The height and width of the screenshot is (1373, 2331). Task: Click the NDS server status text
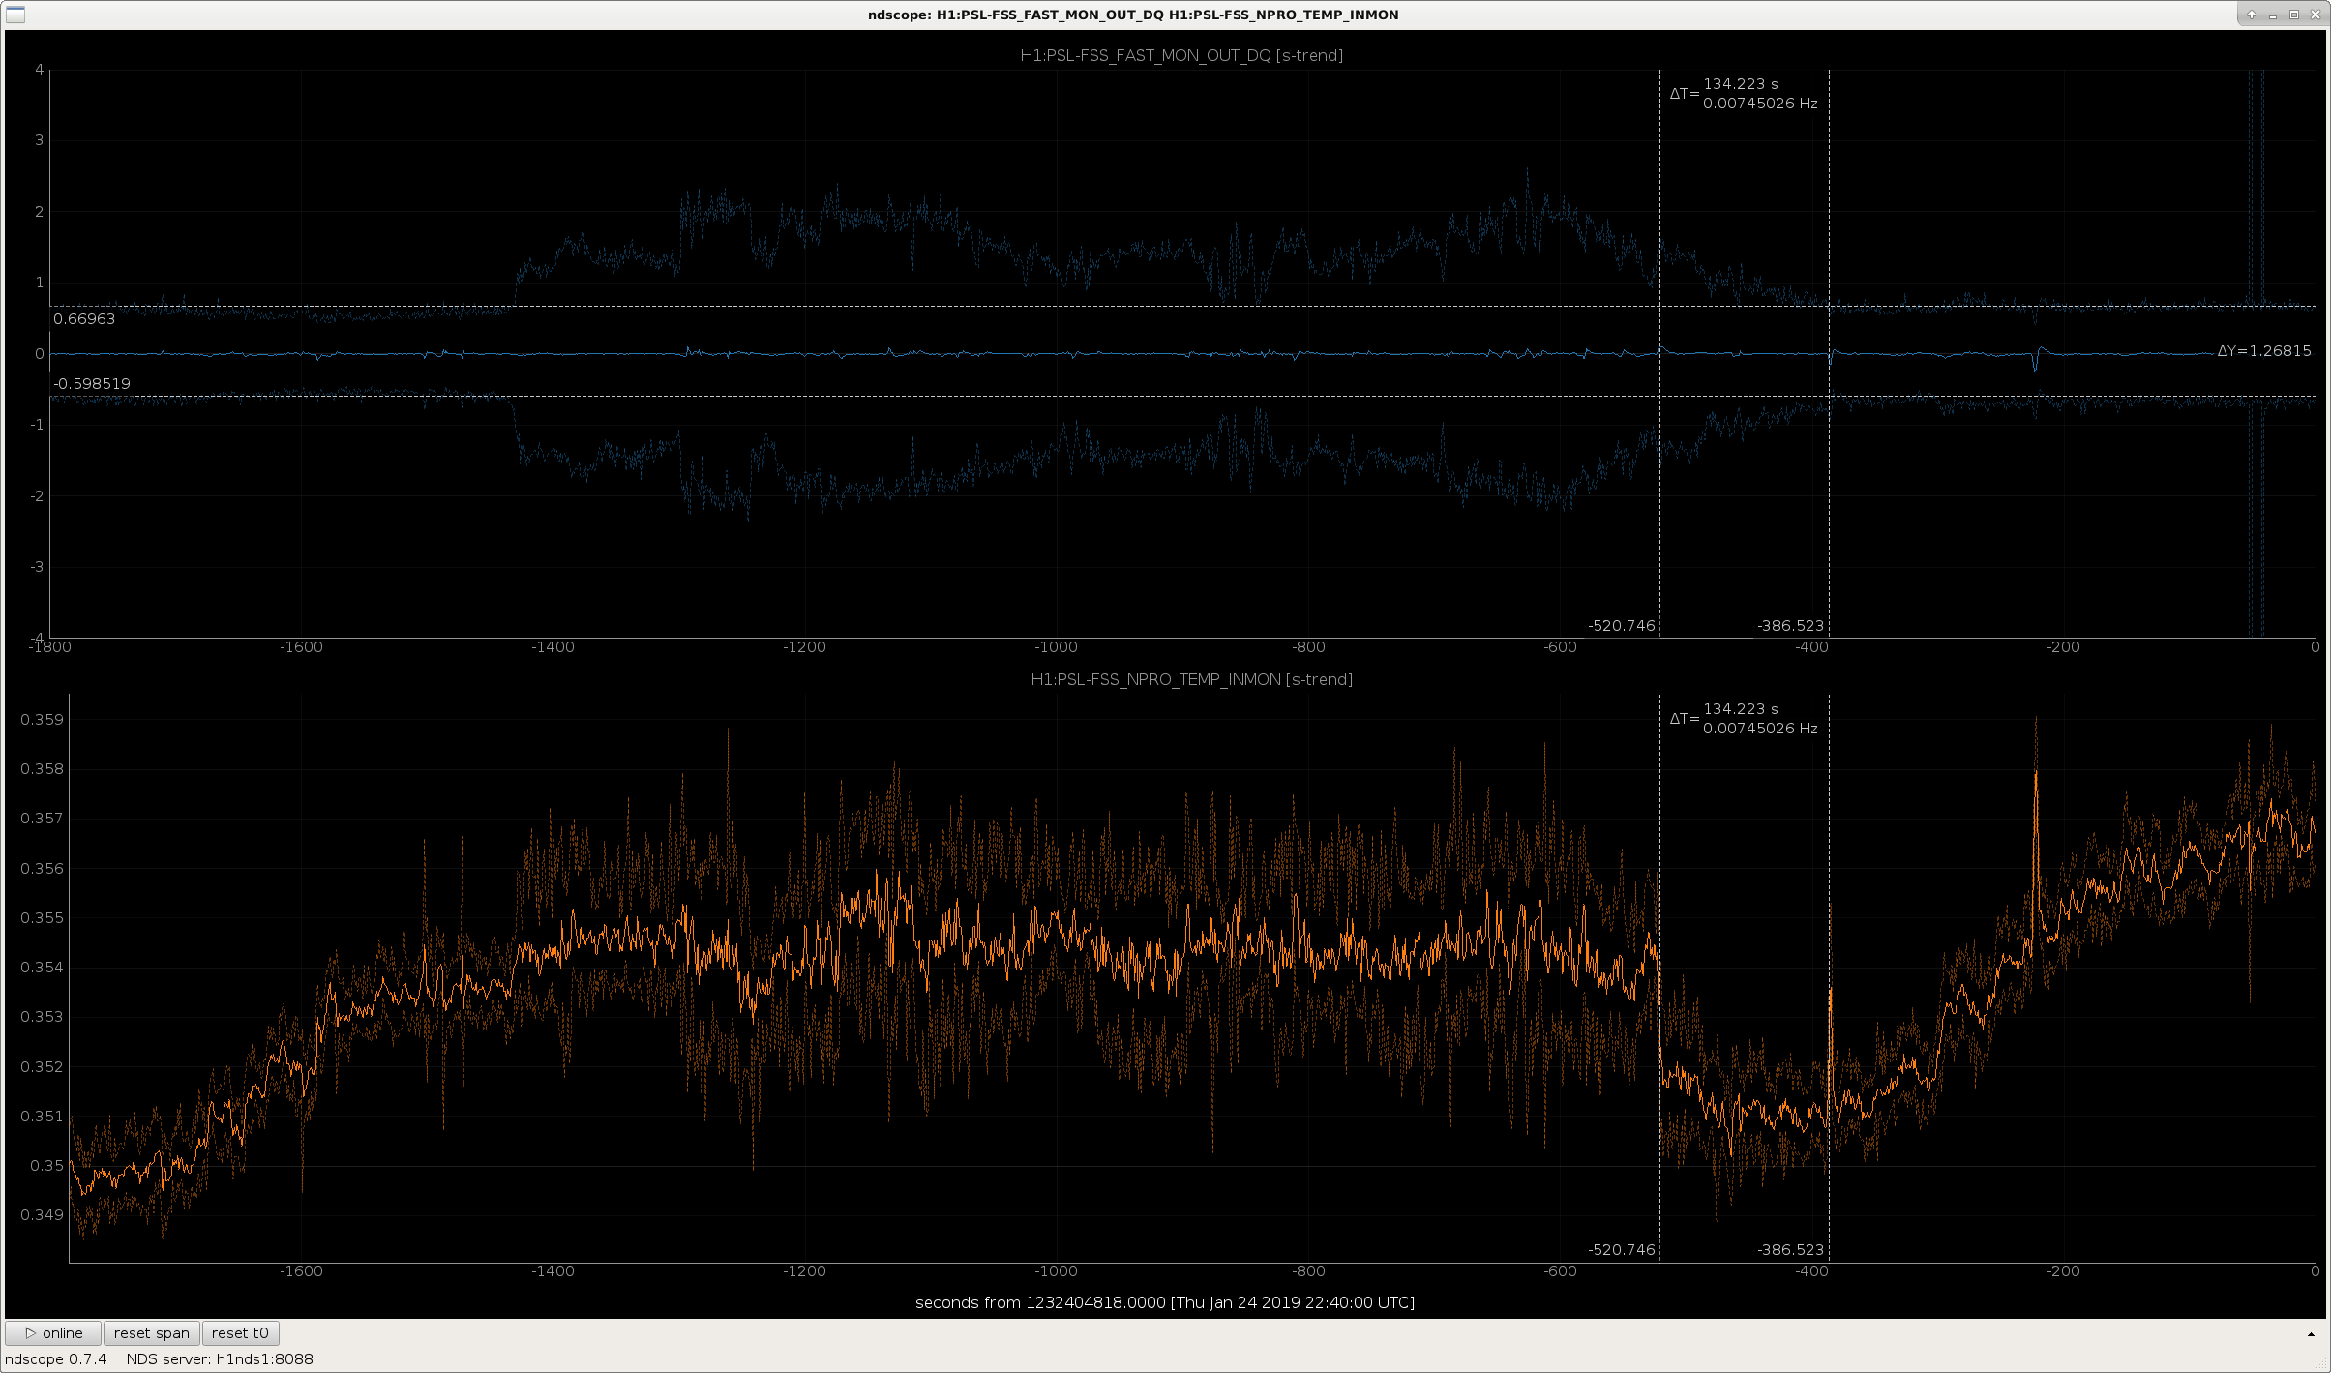tap(220, 1358)
